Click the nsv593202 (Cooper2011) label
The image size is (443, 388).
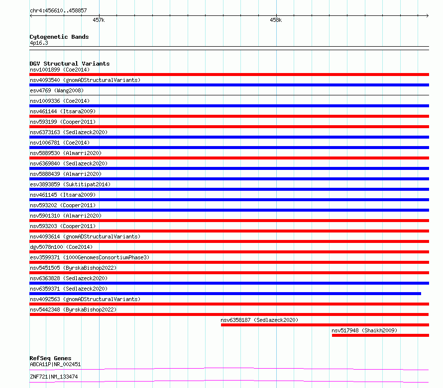[63, 205]
